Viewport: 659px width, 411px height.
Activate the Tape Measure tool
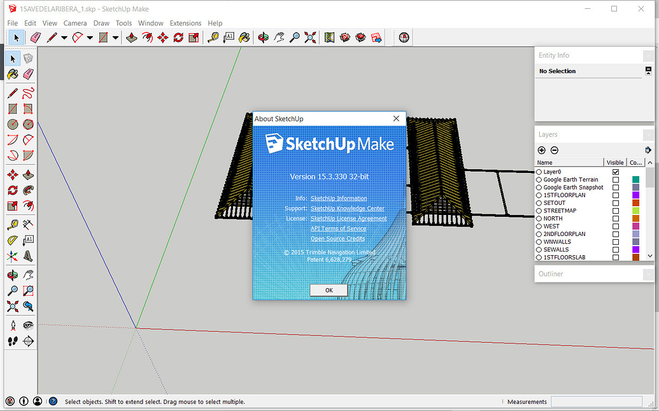click(x=213, y=38)
